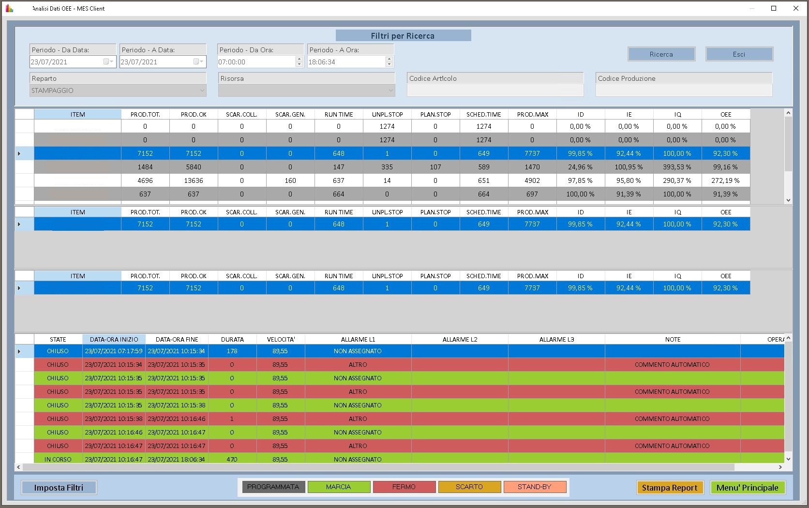Select first-table row with PROD.TOT. 1484
This screenshot has height=508, width=809.
382,167
